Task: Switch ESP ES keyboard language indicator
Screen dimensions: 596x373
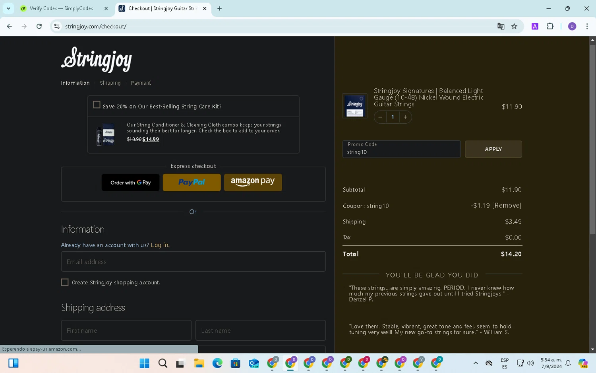Action: click(505, 363)
